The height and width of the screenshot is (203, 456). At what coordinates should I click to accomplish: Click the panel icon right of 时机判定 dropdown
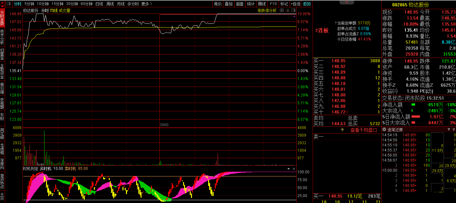tap(294, 169)
